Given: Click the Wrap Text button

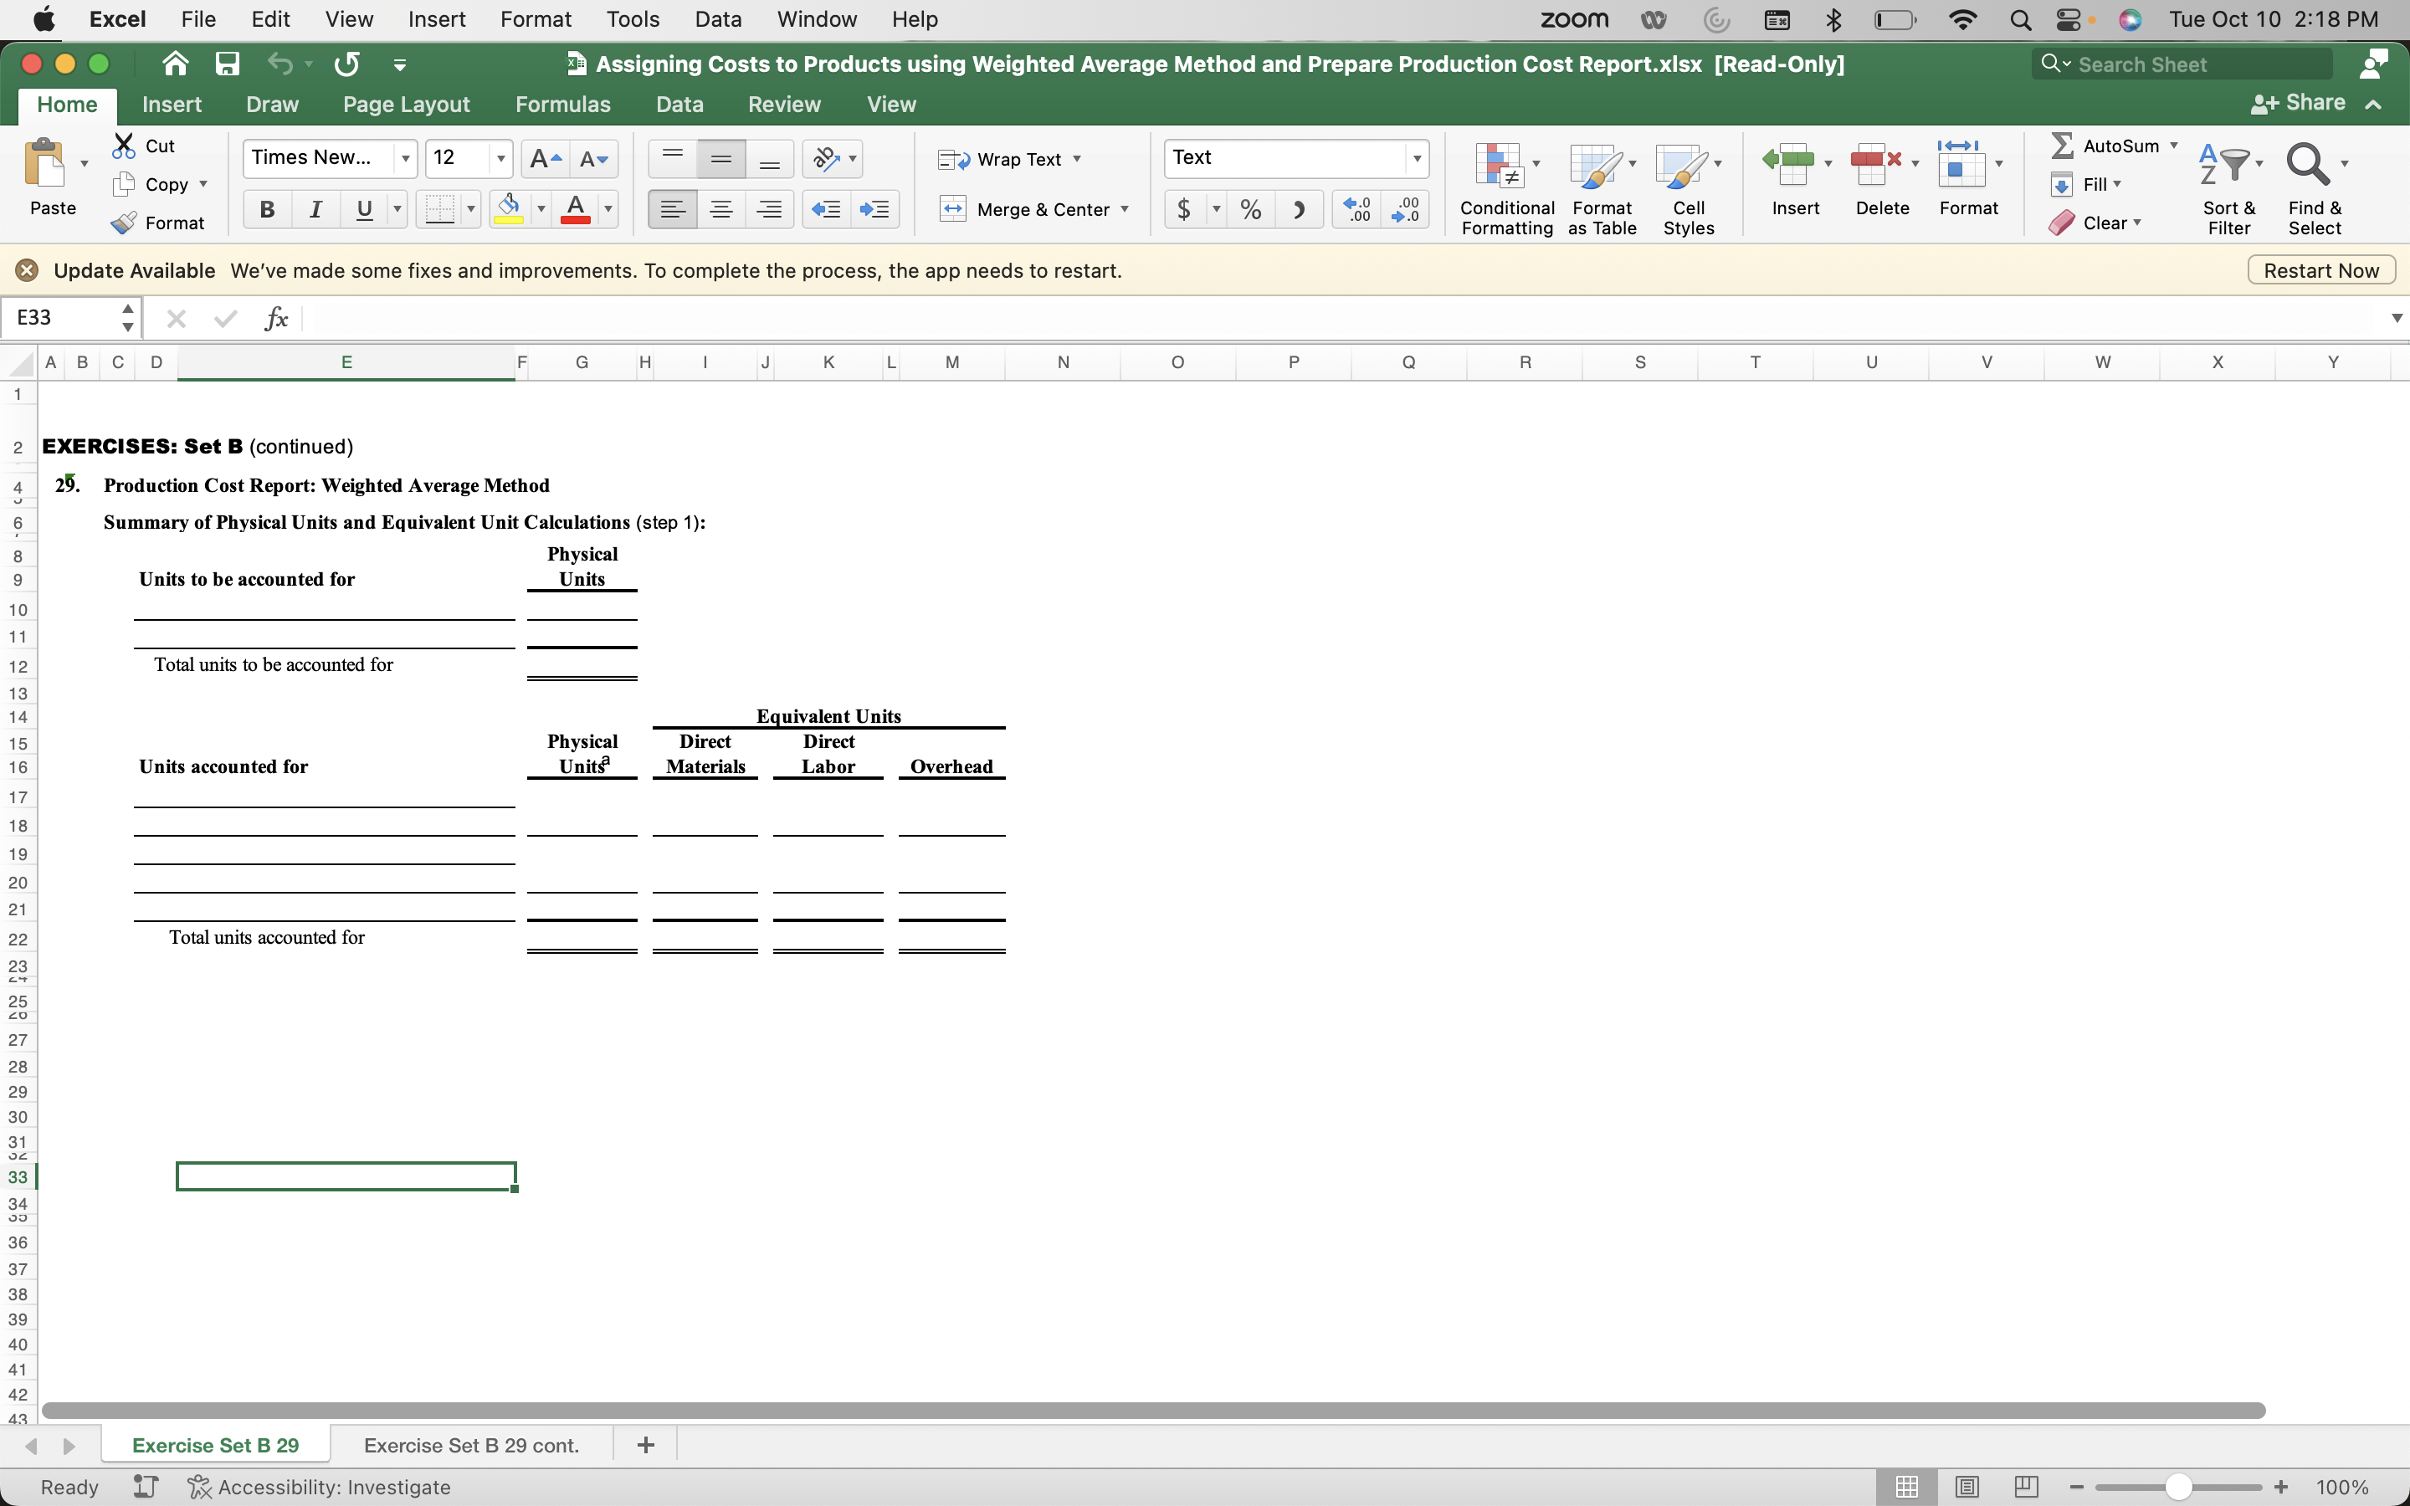Looking at the screenshot, I should tap(1010, 156).
